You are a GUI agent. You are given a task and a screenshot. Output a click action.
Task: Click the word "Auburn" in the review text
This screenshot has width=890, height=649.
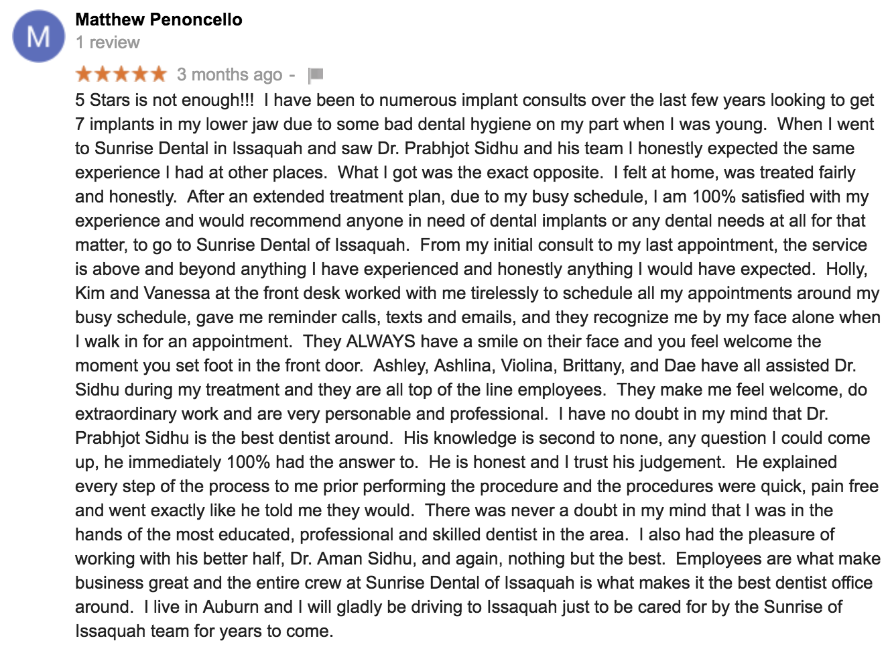click(x=231, y=607)
